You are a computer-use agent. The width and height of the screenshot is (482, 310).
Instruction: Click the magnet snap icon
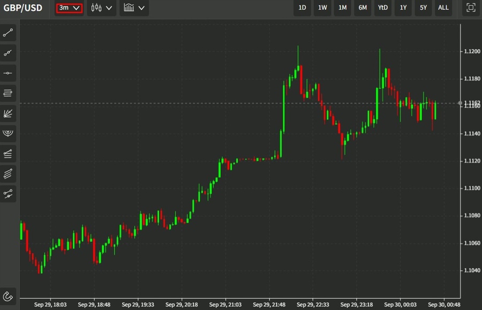coord(8,296)
